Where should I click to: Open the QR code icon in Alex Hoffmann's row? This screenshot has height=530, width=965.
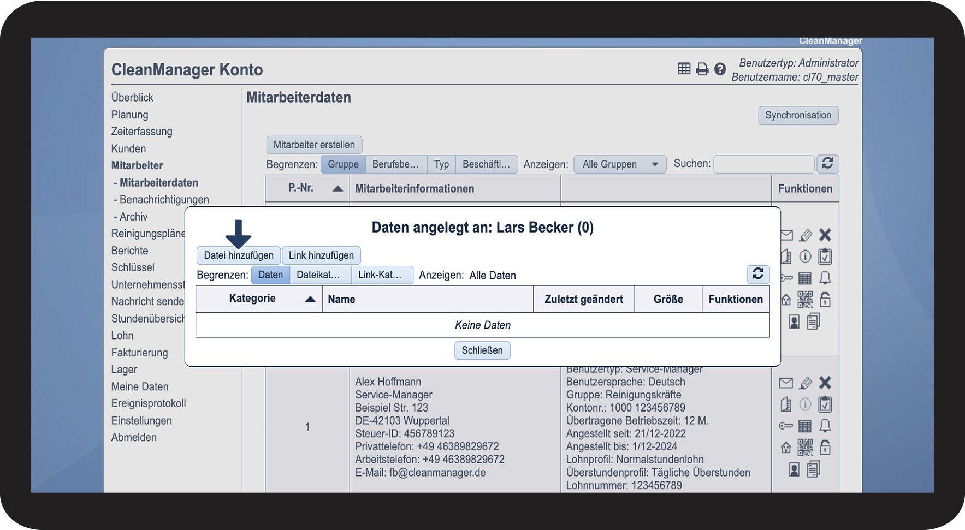click(x=805, y=448)
